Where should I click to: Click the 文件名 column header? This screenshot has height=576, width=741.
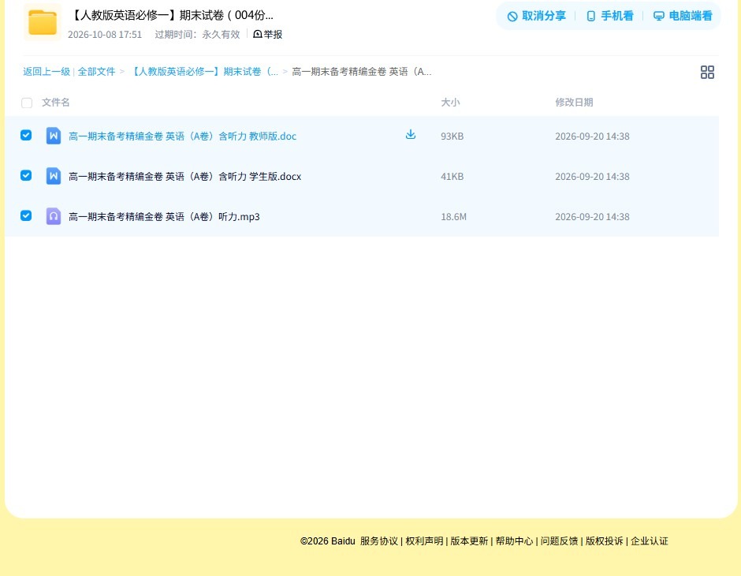click(x=56, y=102)
